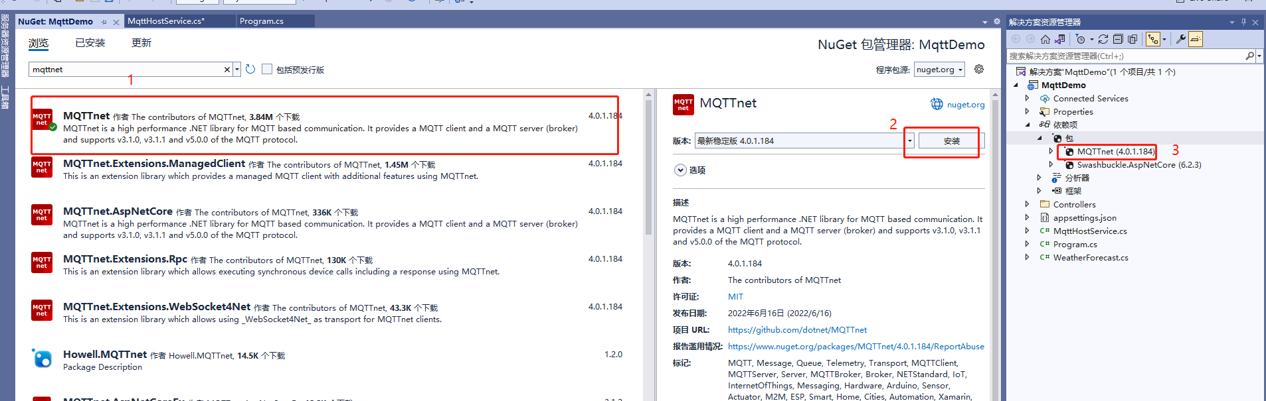
Task: Collapse 依赖项 dependencies node
Action: tap(1028, 125)
